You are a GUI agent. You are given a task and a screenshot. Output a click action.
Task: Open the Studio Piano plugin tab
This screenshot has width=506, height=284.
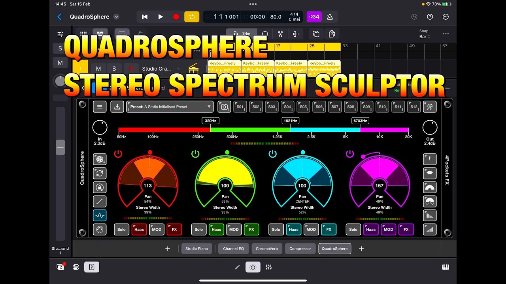pos(196,248)
